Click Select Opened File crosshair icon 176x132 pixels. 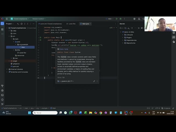click(22, 24)
